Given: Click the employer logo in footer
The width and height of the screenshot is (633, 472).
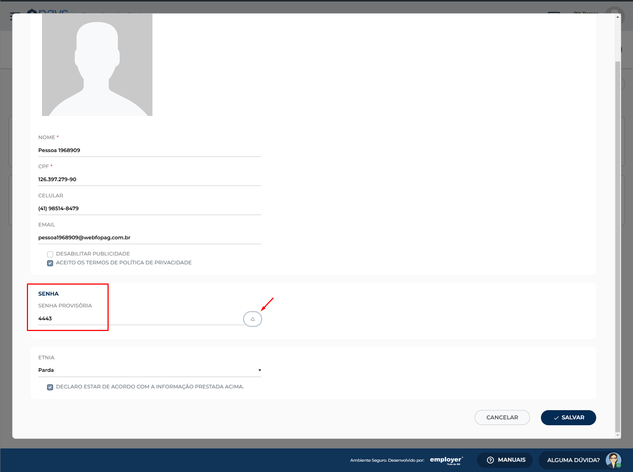Looking at the screenshot, I should (x=446, y=460).
